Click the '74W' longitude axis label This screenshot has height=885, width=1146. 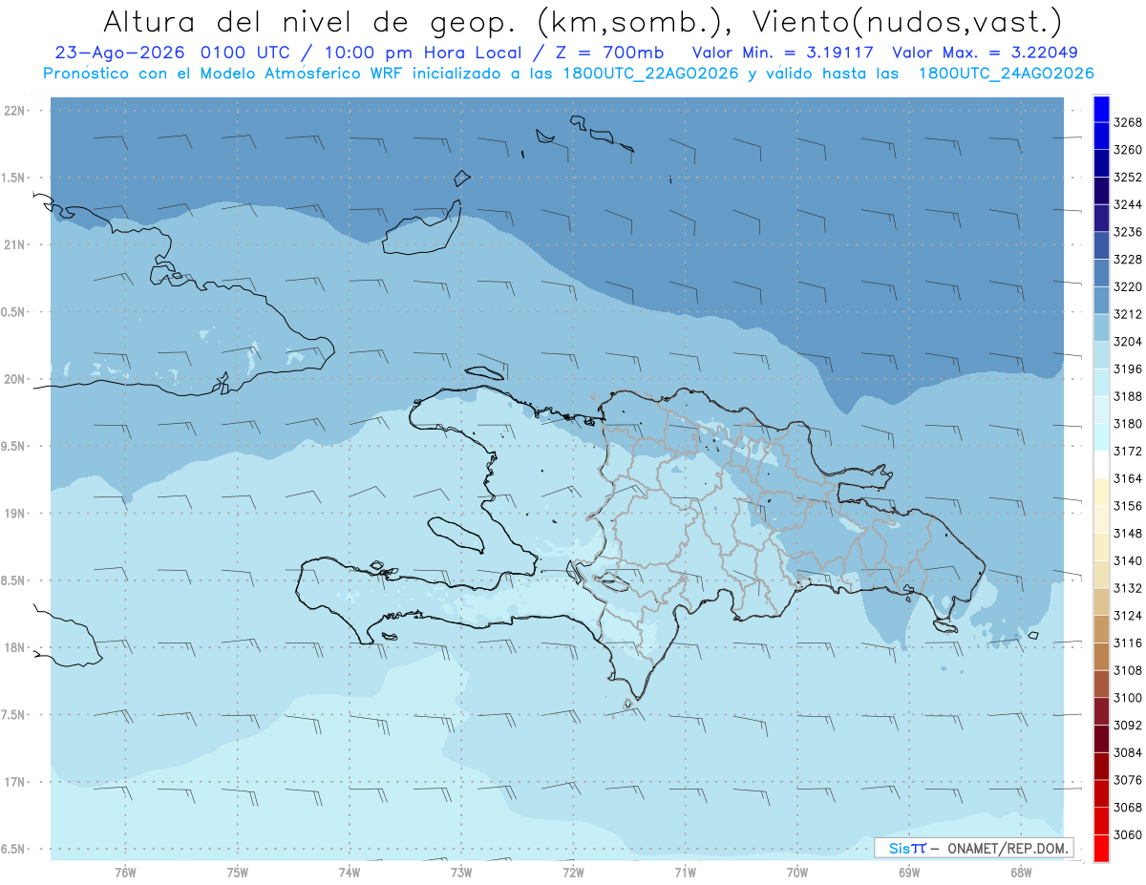tap(350, 873)
